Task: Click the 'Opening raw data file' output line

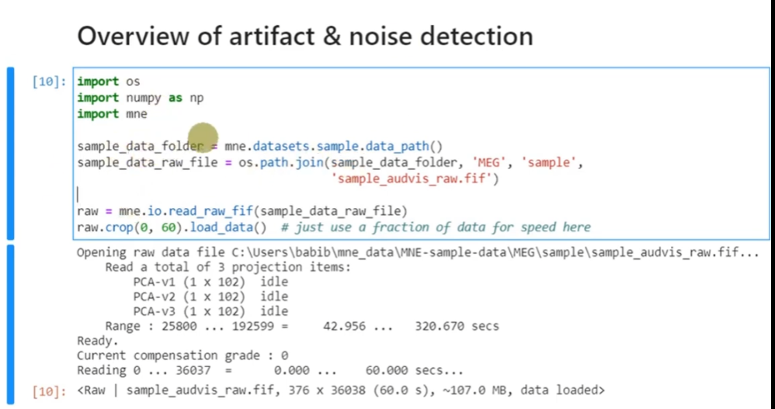Action: click(417, 253)
